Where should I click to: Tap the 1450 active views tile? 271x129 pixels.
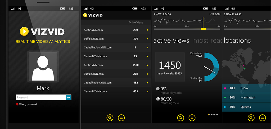(170, 67)
